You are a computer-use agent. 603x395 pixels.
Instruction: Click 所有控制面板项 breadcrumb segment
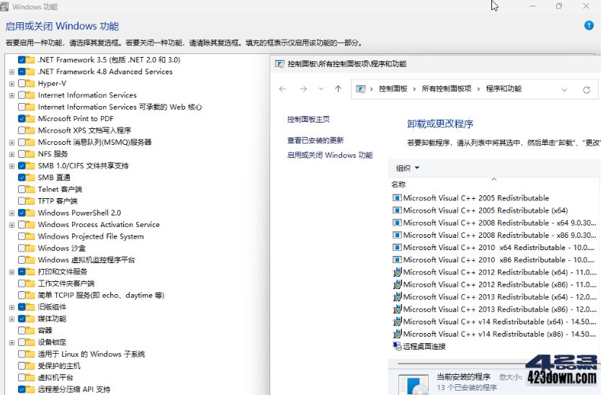pos(447,89)
